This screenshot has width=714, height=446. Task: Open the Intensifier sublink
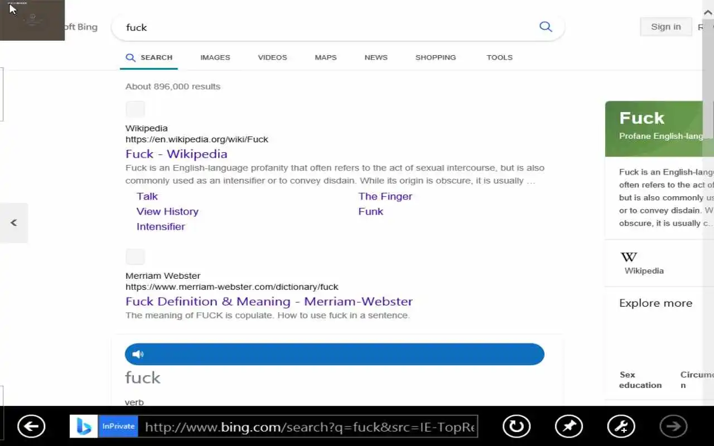pos(161,226)
